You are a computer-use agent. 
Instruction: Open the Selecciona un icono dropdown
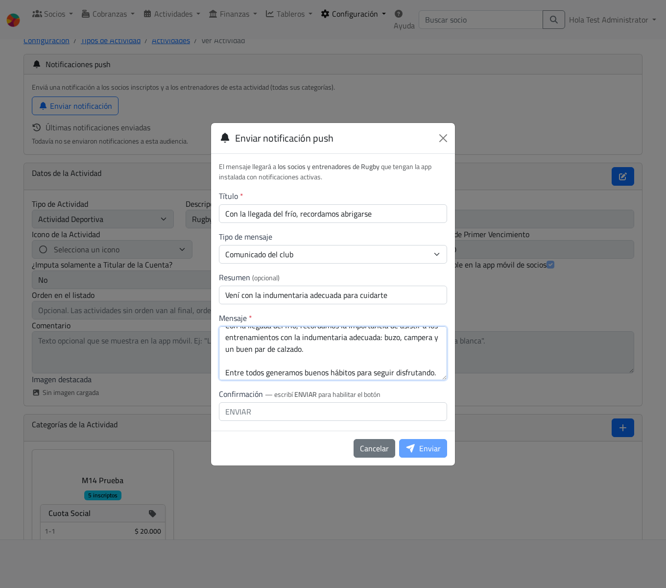coord(112,249)
